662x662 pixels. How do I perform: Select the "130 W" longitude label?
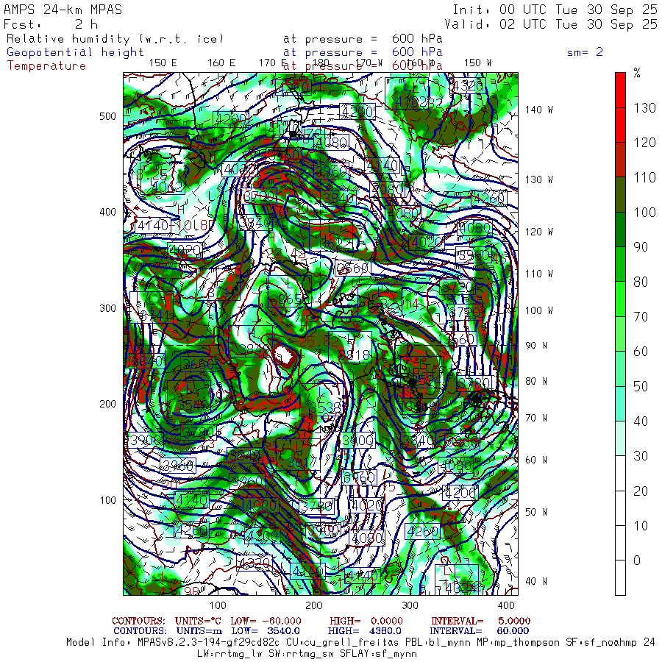(x=538, y=179)
